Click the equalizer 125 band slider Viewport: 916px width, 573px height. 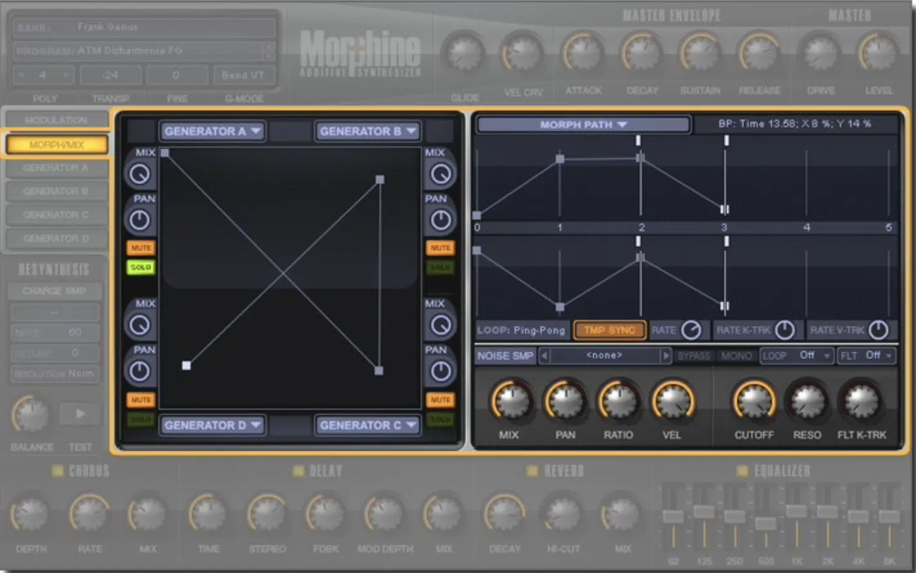[x=704, y=512]
